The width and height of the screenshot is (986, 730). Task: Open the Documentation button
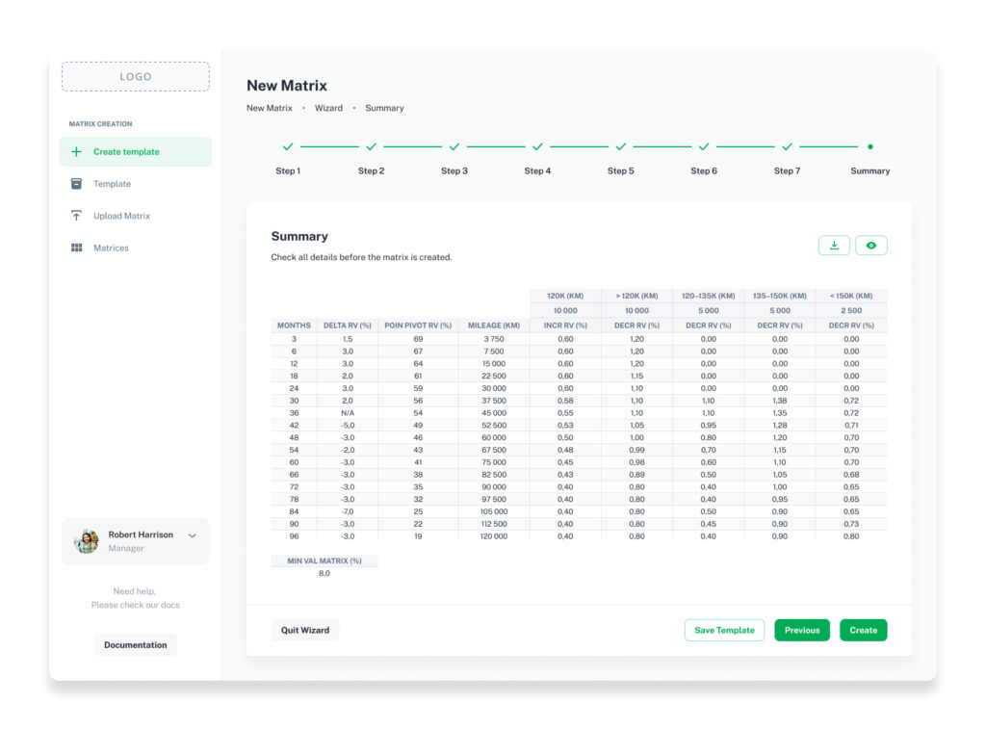tap(135, 645)
